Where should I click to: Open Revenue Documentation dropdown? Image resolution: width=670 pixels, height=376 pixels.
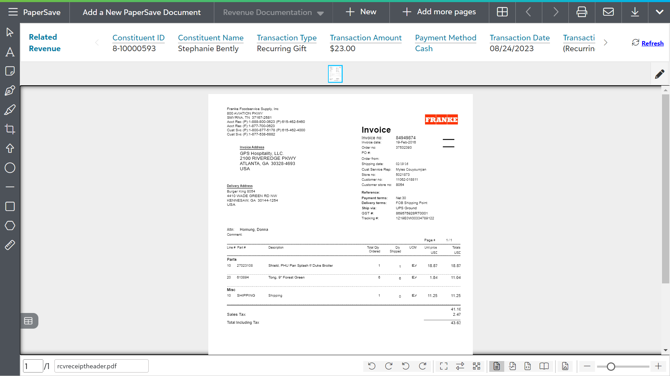click(x=273, y=12)
